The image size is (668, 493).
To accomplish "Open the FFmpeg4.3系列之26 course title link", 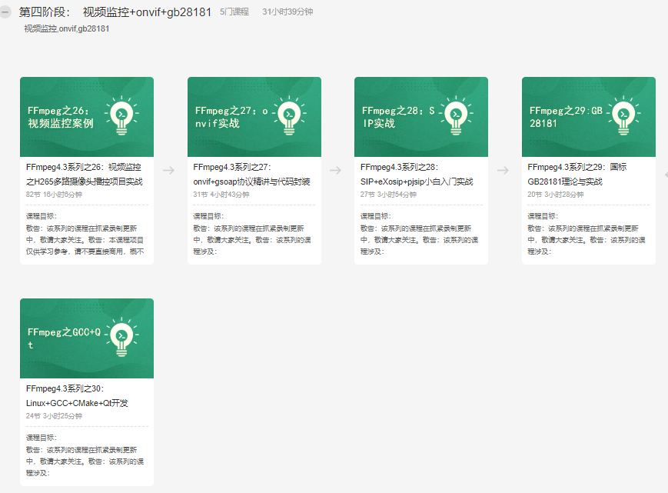I will tap(85, 175).
